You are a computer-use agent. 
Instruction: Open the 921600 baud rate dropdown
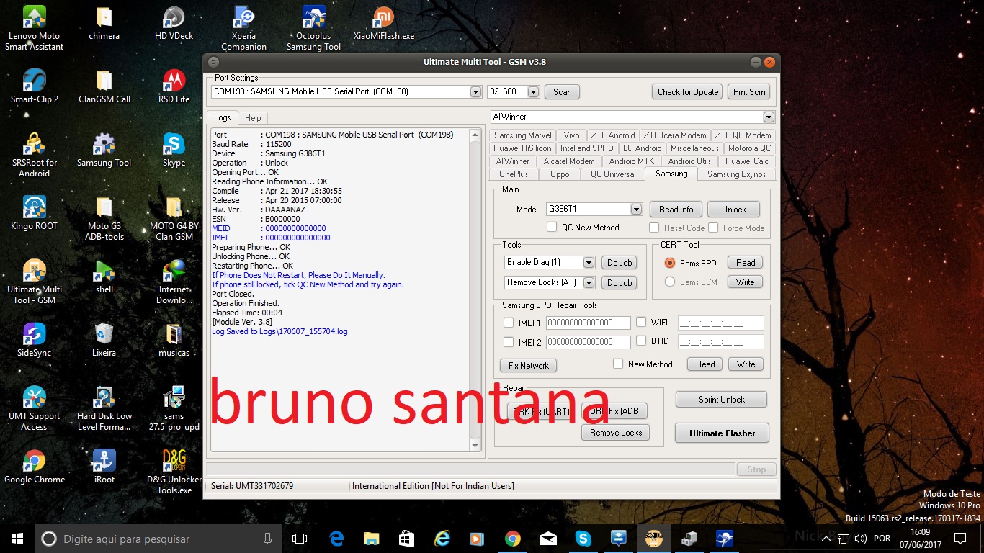pyautogui.click(x=533, y=92)
